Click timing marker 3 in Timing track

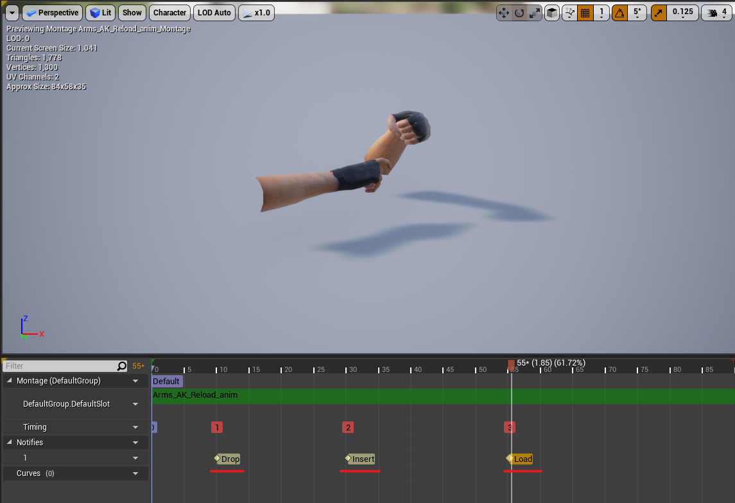point(510,427)
